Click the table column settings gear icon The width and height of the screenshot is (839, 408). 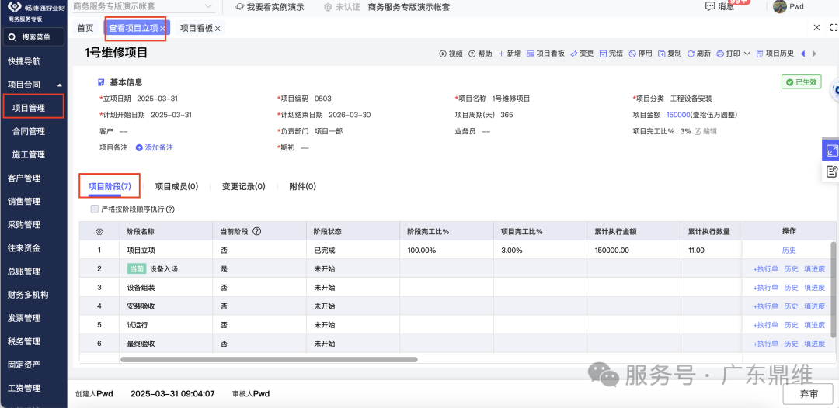pyautogui.click(x=99, y=231)
